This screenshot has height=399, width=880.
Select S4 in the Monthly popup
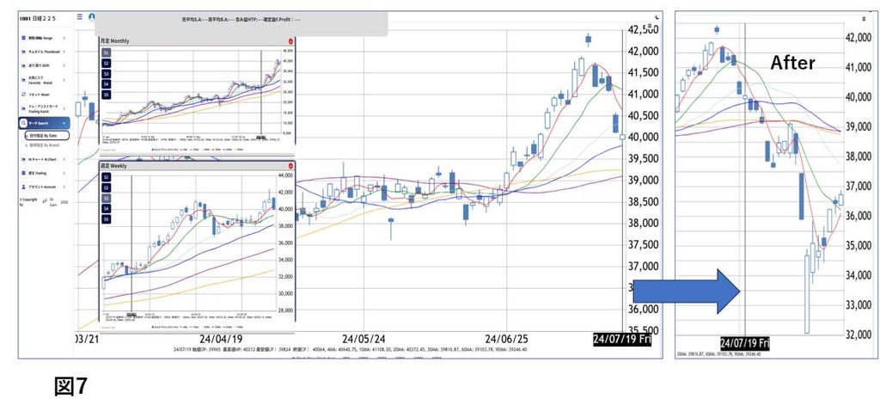[x=106, y=83]
